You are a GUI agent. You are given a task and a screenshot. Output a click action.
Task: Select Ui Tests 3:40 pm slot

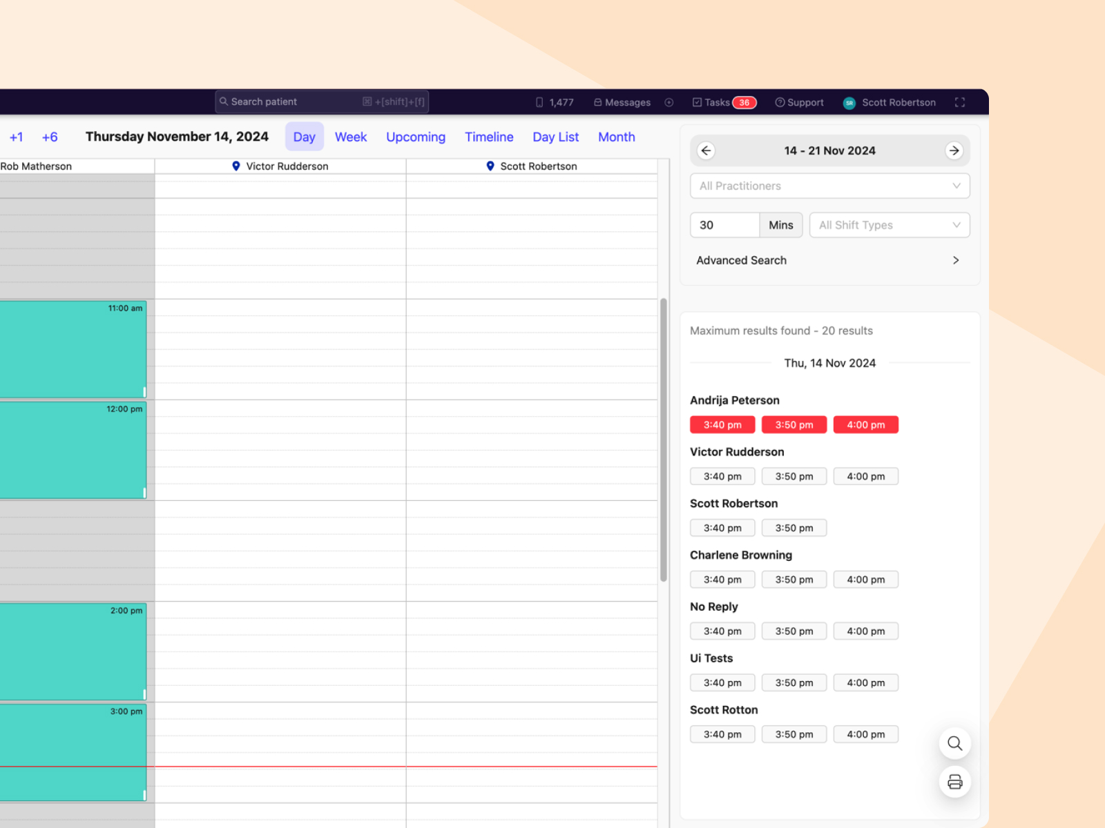pyautogui.click(x=722, y=682)
